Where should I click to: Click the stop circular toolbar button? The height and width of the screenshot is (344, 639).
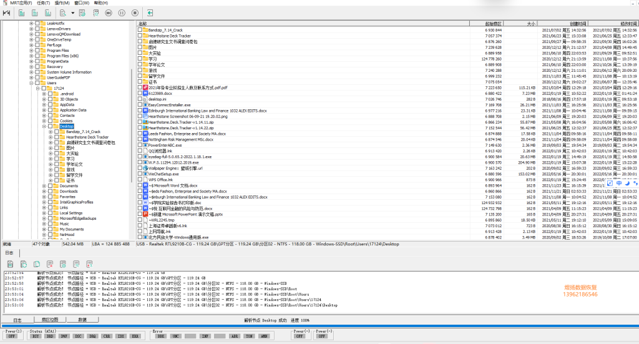click(x=135, y=13)
